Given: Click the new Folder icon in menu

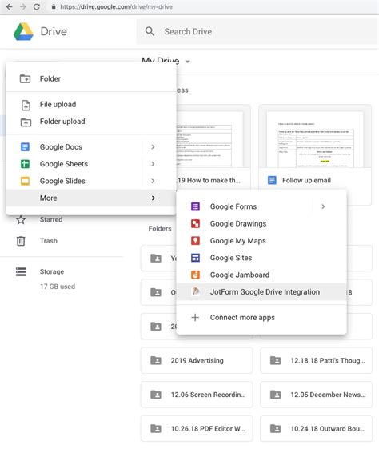Looking at the screenshot, I should point(25,78).
